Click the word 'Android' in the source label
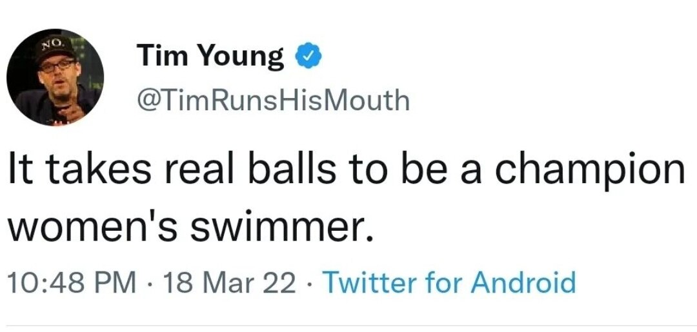 [523, 282]
